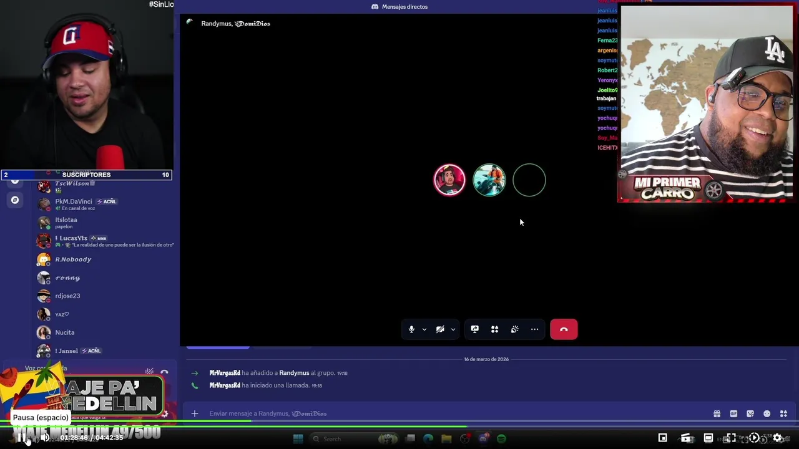Mute the video player volume

[x=45, y=438]
